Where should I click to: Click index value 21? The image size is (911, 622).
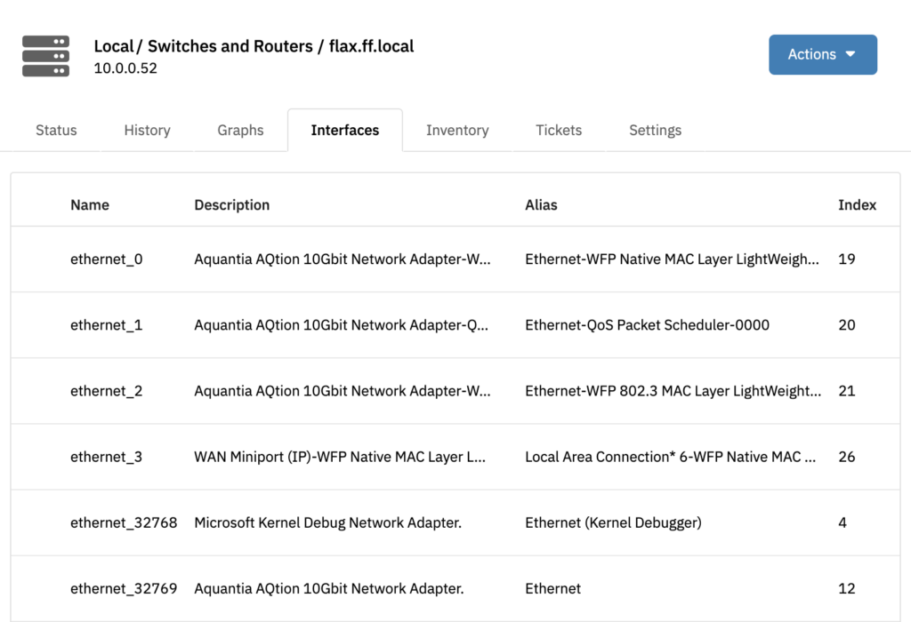tap(847, 391)
